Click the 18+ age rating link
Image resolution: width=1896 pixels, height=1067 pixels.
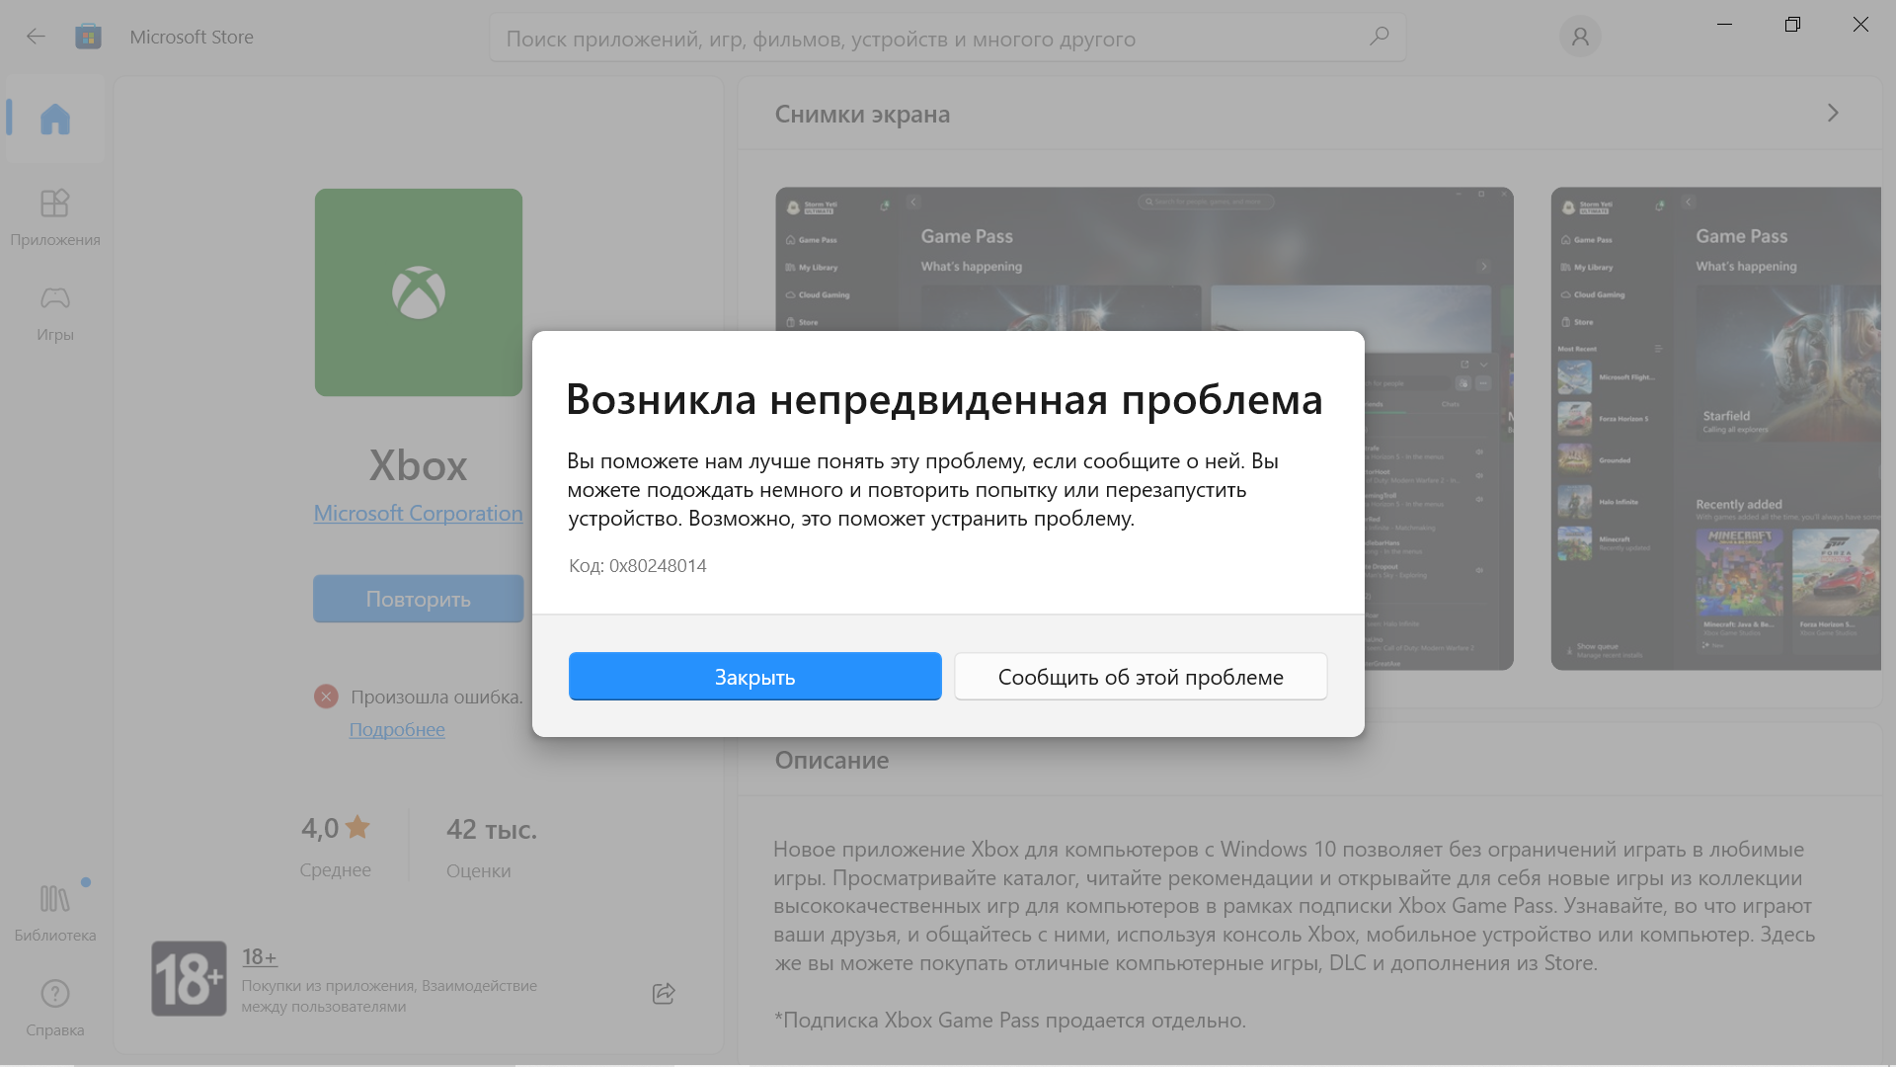pyautogui.click(x=260, y=956)
